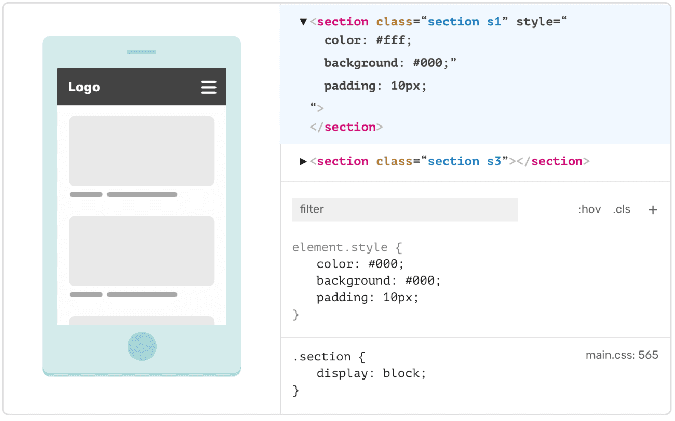Viewport: 675px width, 421px height.
Task: Click the phone speaker slot at top
Action: [141, 52]
